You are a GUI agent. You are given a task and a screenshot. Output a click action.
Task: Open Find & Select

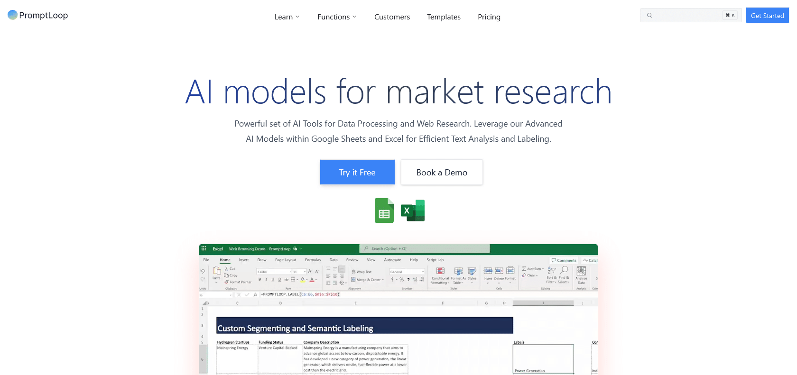(564, 275)
